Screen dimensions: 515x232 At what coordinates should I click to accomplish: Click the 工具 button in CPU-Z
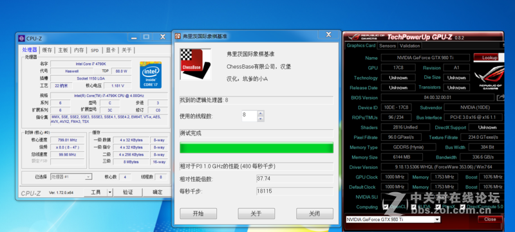click(x=95, y=192)
